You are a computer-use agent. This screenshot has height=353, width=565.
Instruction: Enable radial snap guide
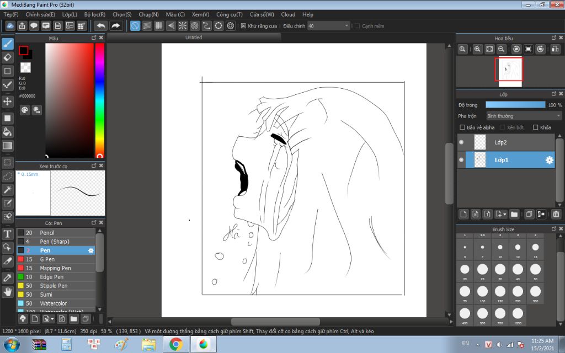coord(183,26)
